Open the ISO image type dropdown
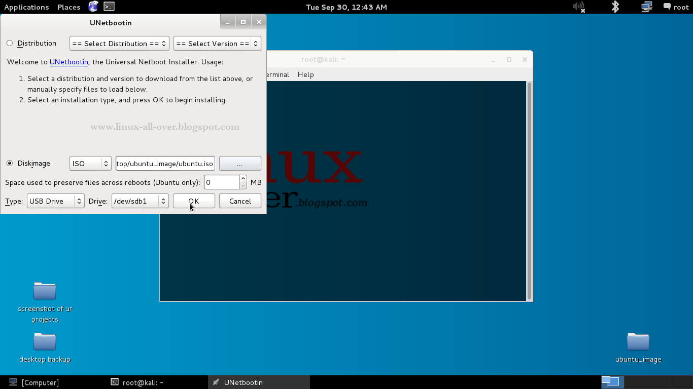This screenshot has height=389, width=693. coord(90,164)
